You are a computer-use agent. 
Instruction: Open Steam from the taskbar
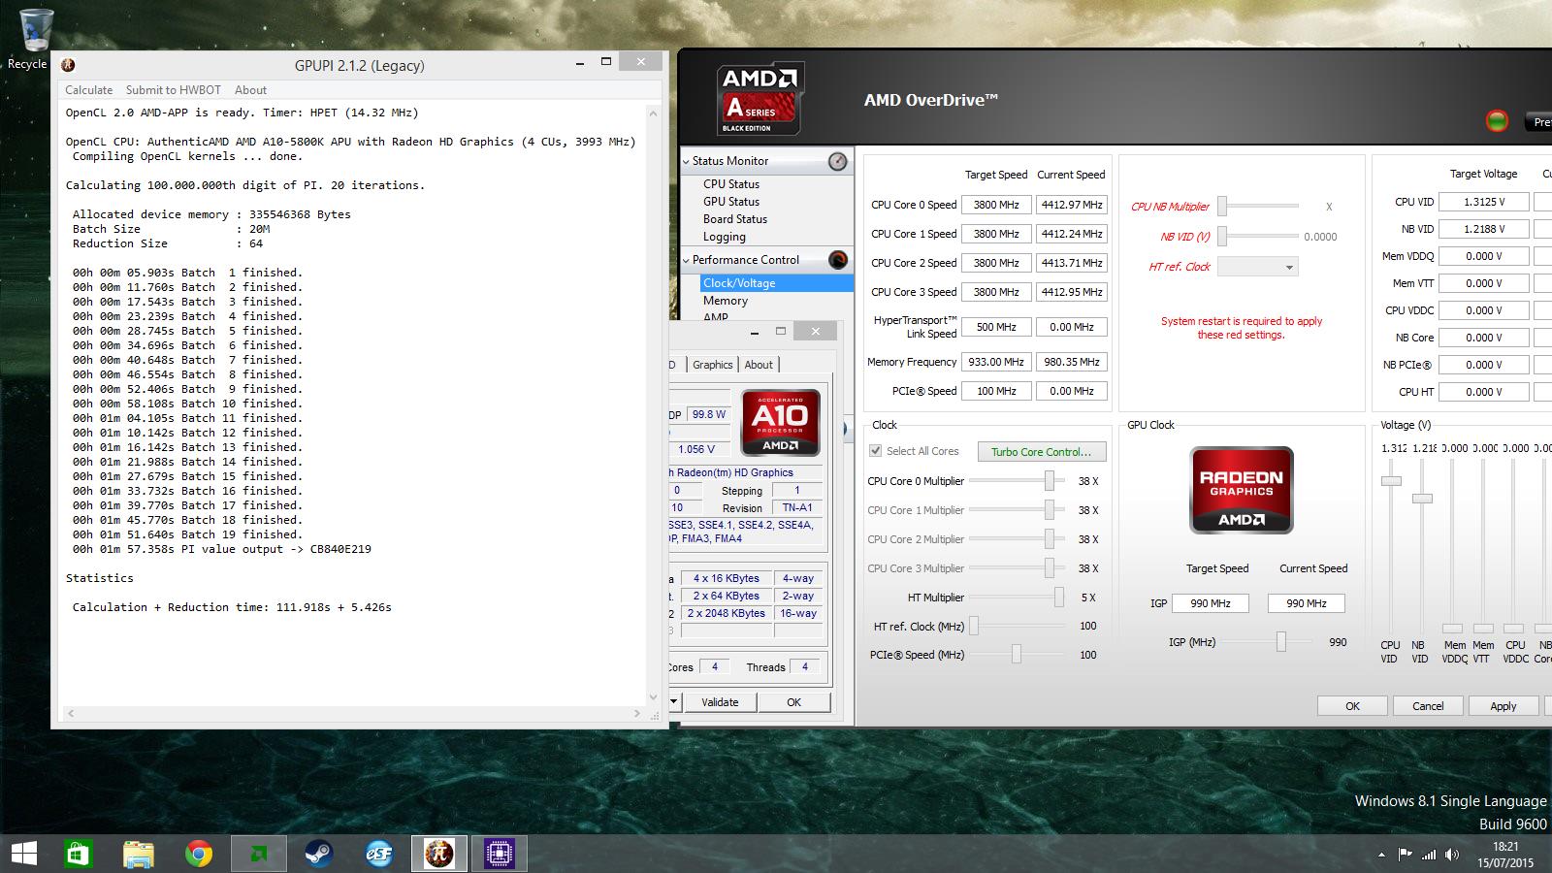pyautogui.click(x=318, y=854)
